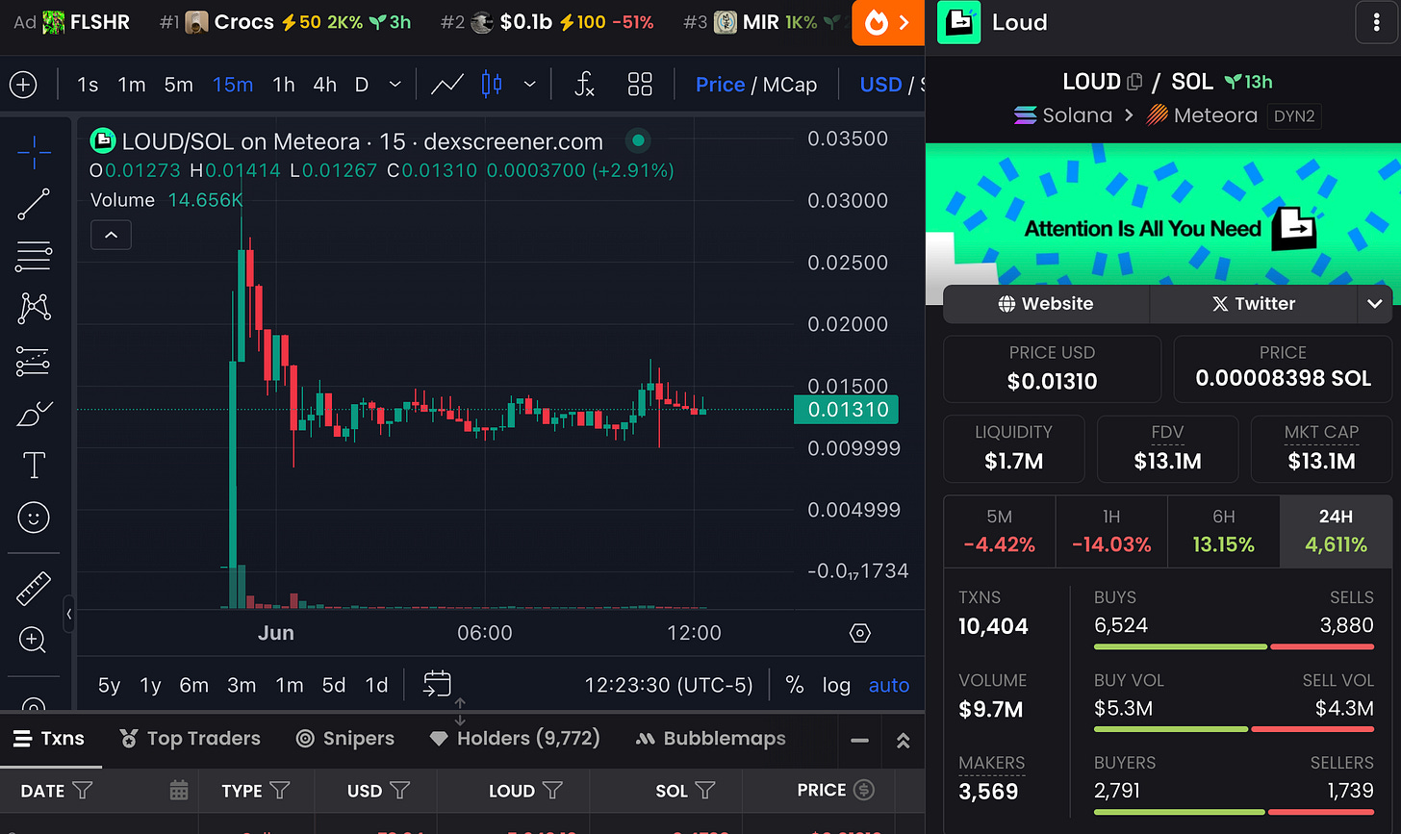
Task: Select USD chart denomination
Action: [880, 85]
